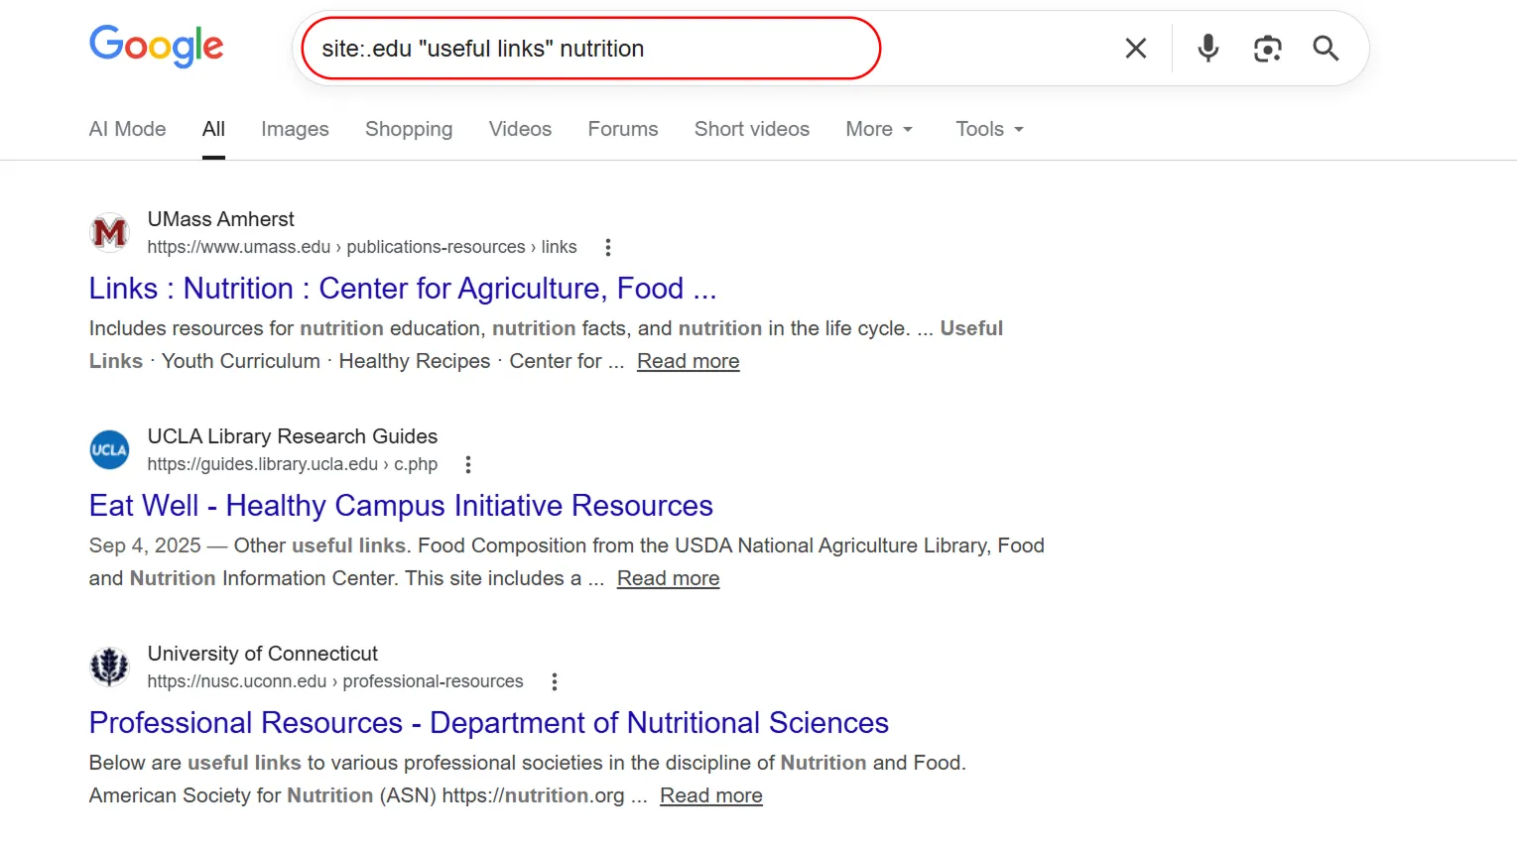Open Google Lens image search
This screenshot has height=848, width=1517.
[1267, 47]
